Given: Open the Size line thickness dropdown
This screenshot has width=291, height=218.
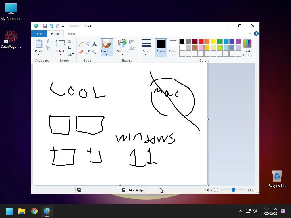Looking at the screenshot, I should coord(146,48).
